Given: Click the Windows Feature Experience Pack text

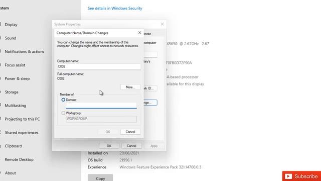Looking at the screenshot, I should [x=160, y=167].
